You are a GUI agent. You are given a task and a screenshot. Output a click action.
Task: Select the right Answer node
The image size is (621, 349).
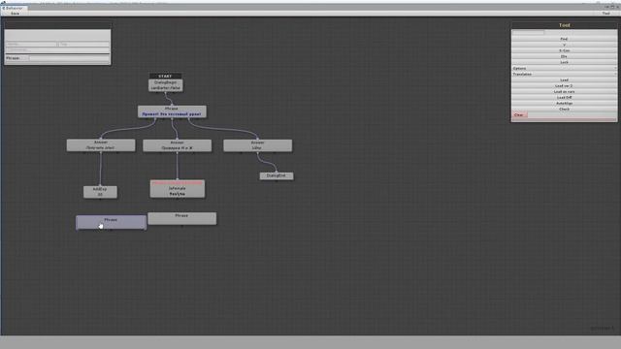pyautogui.click(x=257, y=145)
